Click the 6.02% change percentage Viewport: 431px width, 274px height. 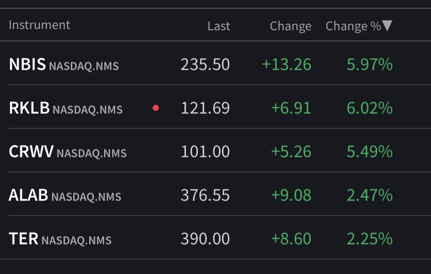point(369,108)
